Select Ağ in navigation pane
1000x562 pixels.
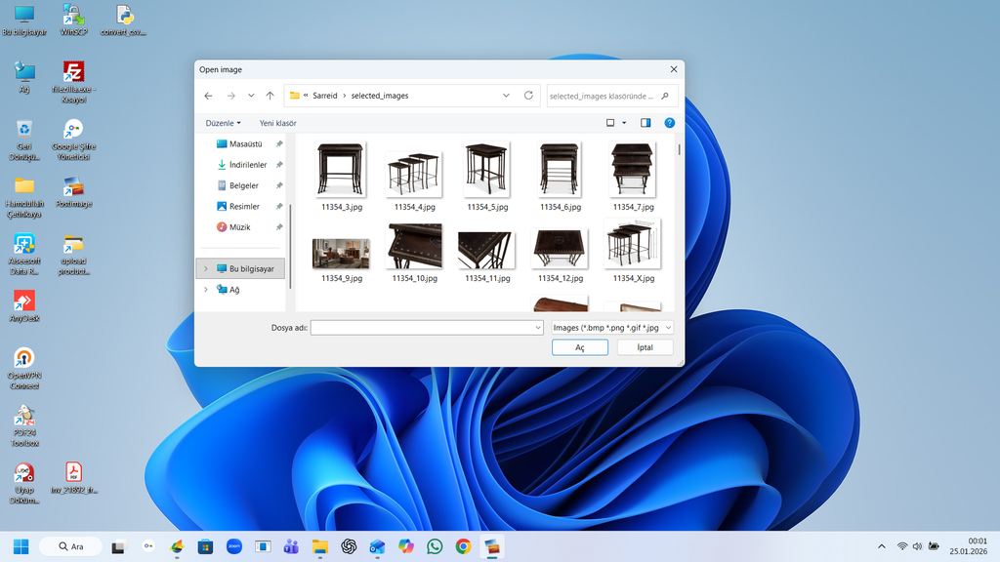coord(234,289)
